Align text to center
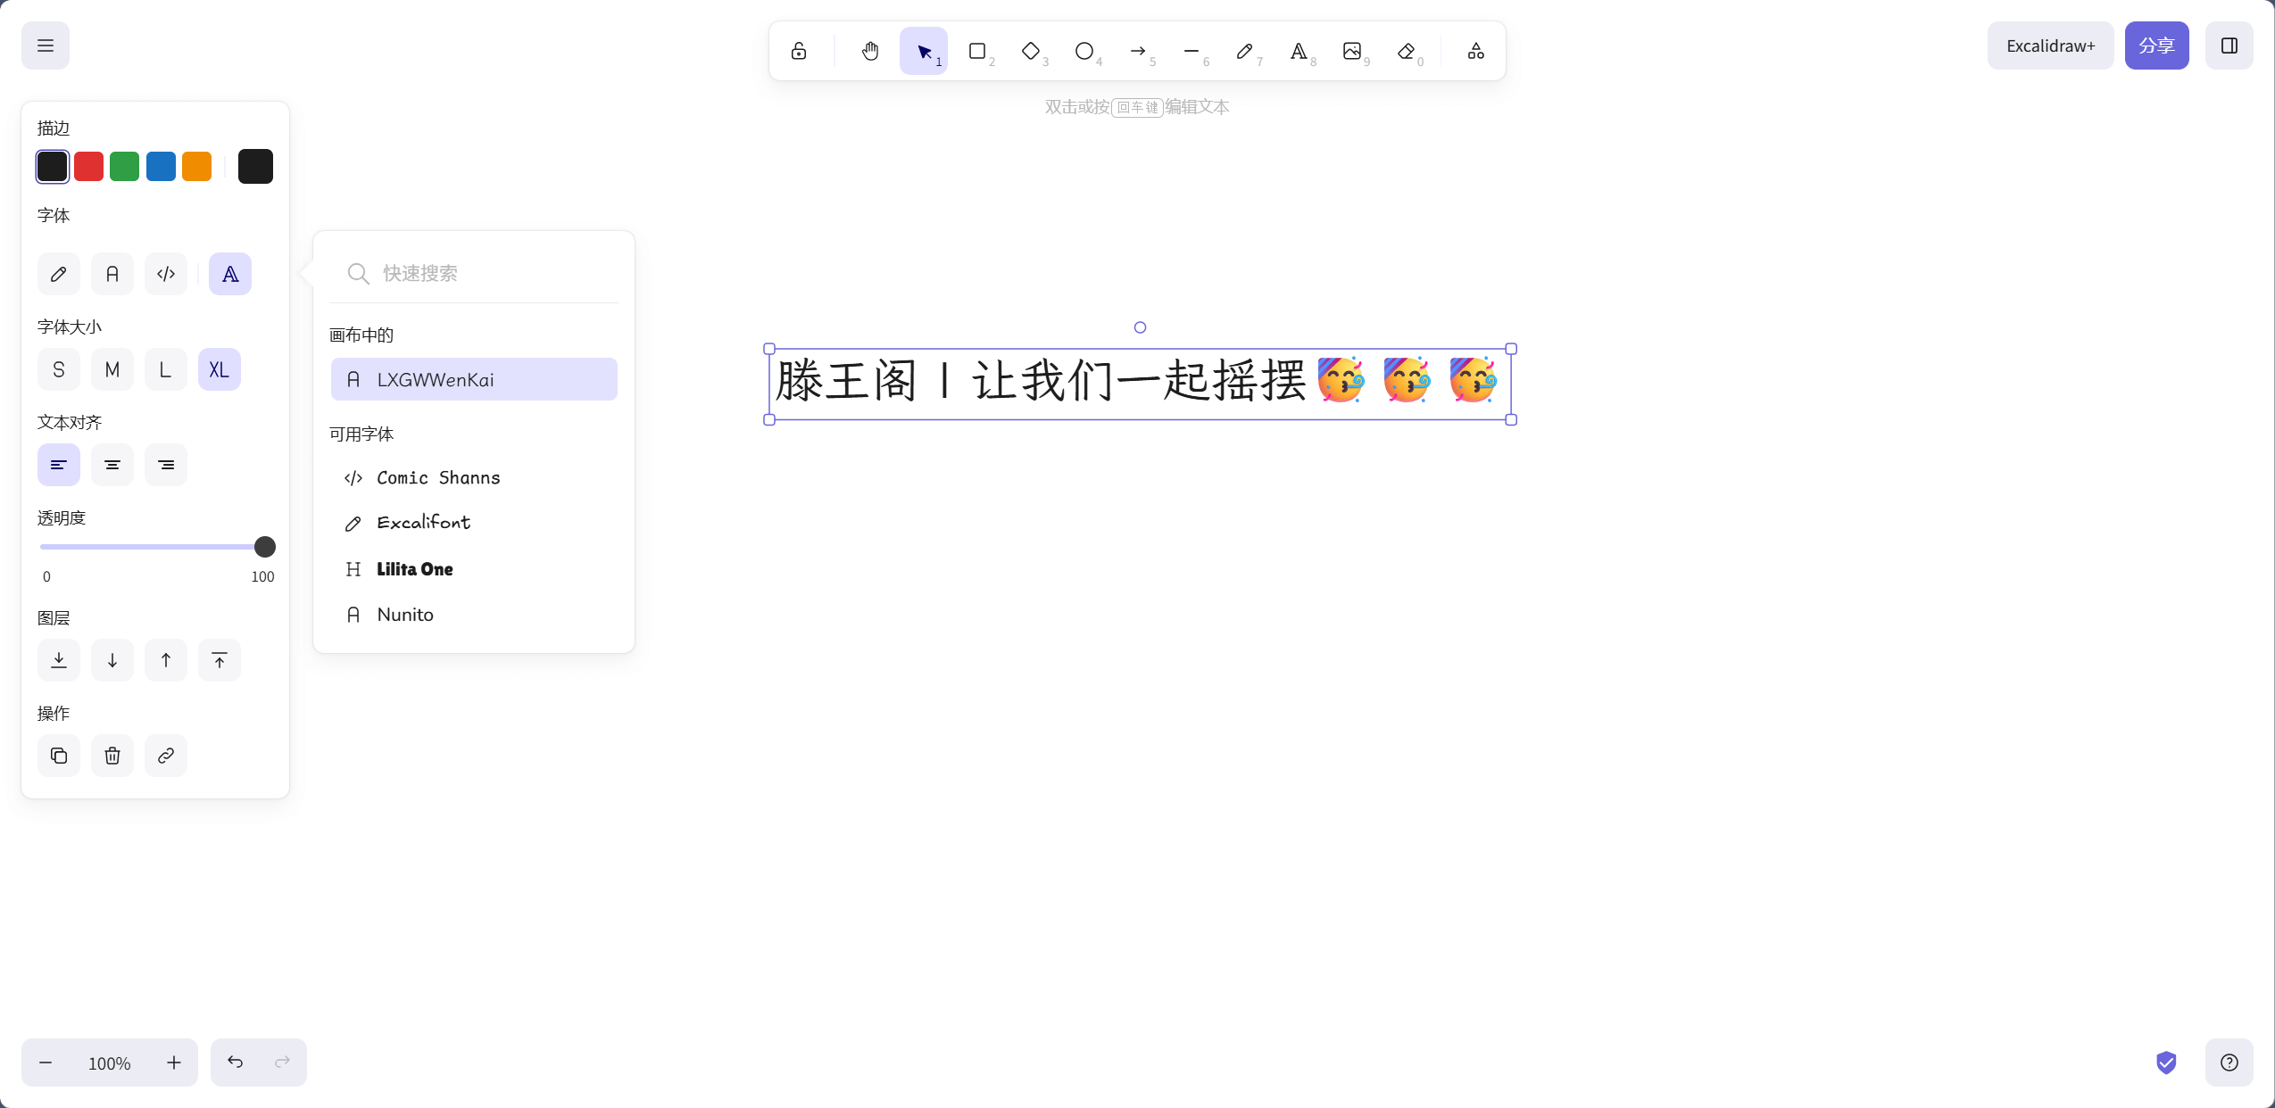The image size is (2275, 1108). 112,465
